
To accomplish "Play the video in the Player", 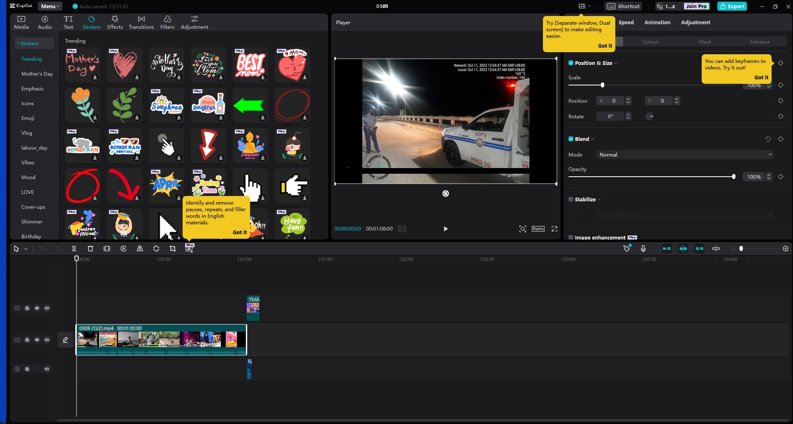I will [x=445, y=229].
